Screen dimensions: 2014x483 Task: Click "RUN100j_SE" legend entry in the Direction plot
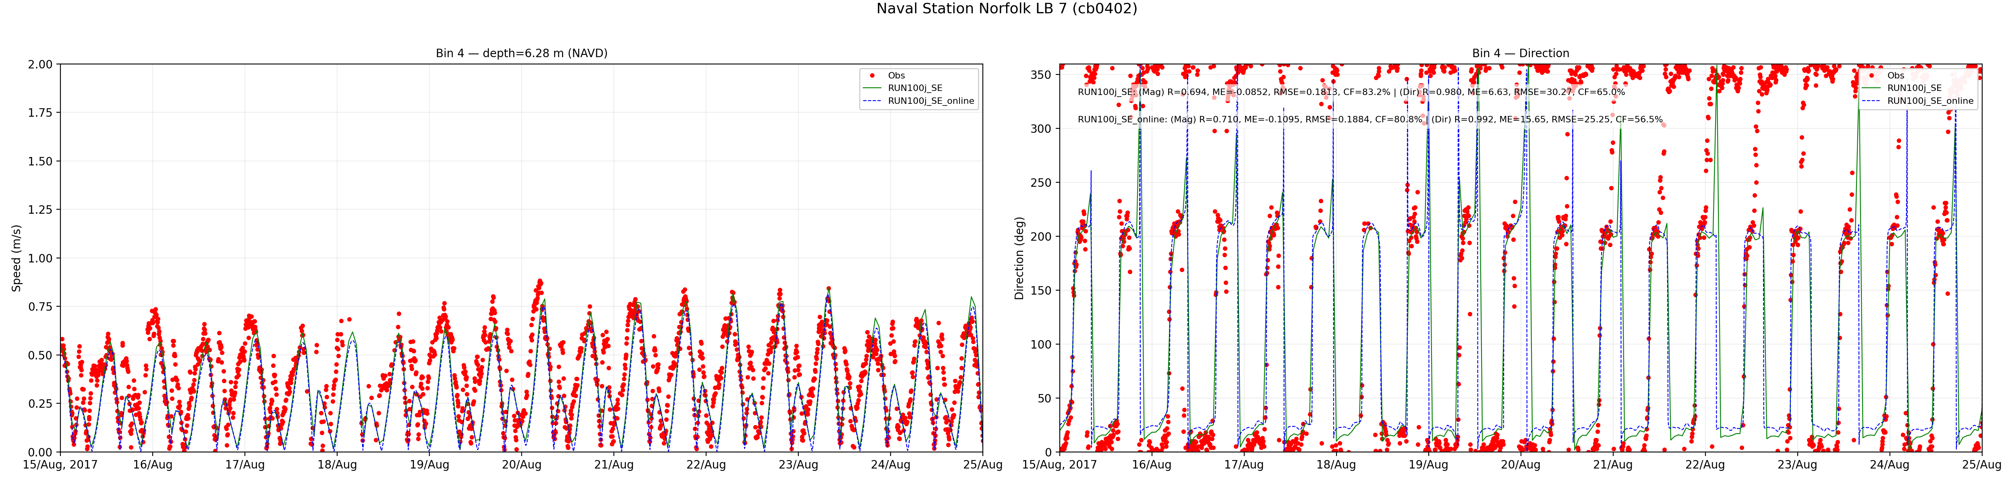1914,88
